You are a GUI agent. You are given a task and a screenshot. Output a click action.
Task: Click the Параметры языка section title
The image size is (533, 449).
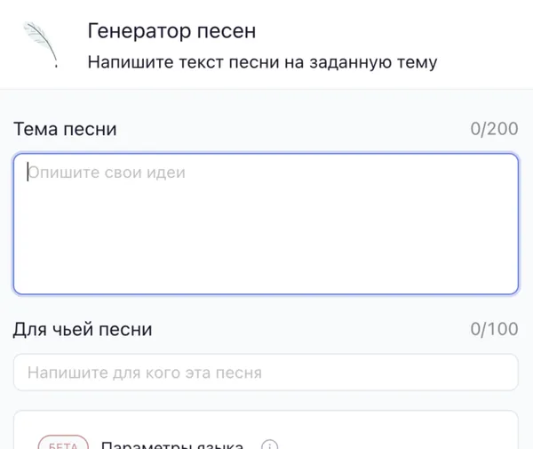(171, 444)
